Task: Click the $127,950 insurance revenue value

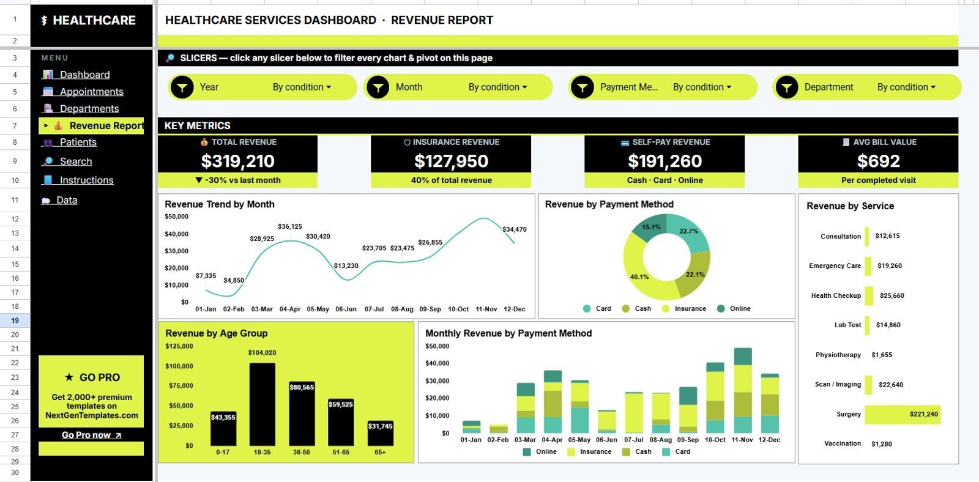Action: pyautogui.click(x=452, y=161)
